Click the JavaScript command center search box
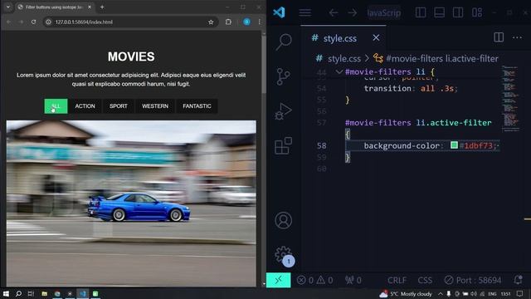Image resolution: width=531 pixels, height=299 pixels. [x=384, y=13]
